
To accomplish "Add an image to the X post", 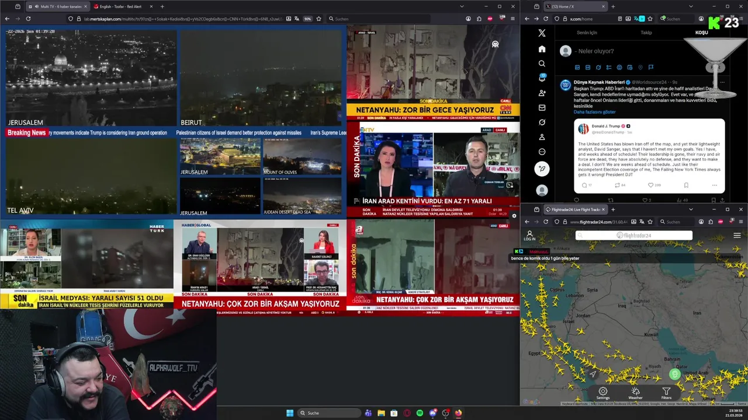I will [x=577, y=68].
